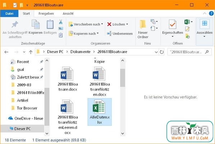Click the Auswählen select icon
The image size is (215, 144).
click(205, 24)
